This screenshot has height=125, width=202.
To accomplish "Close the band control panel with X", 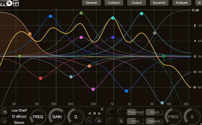I will (102, 109).
